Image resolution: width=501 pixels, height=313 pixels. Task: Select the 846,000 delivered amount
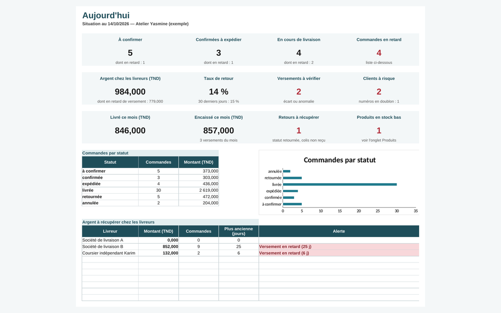pyautogui.click(x=130, y=131)
